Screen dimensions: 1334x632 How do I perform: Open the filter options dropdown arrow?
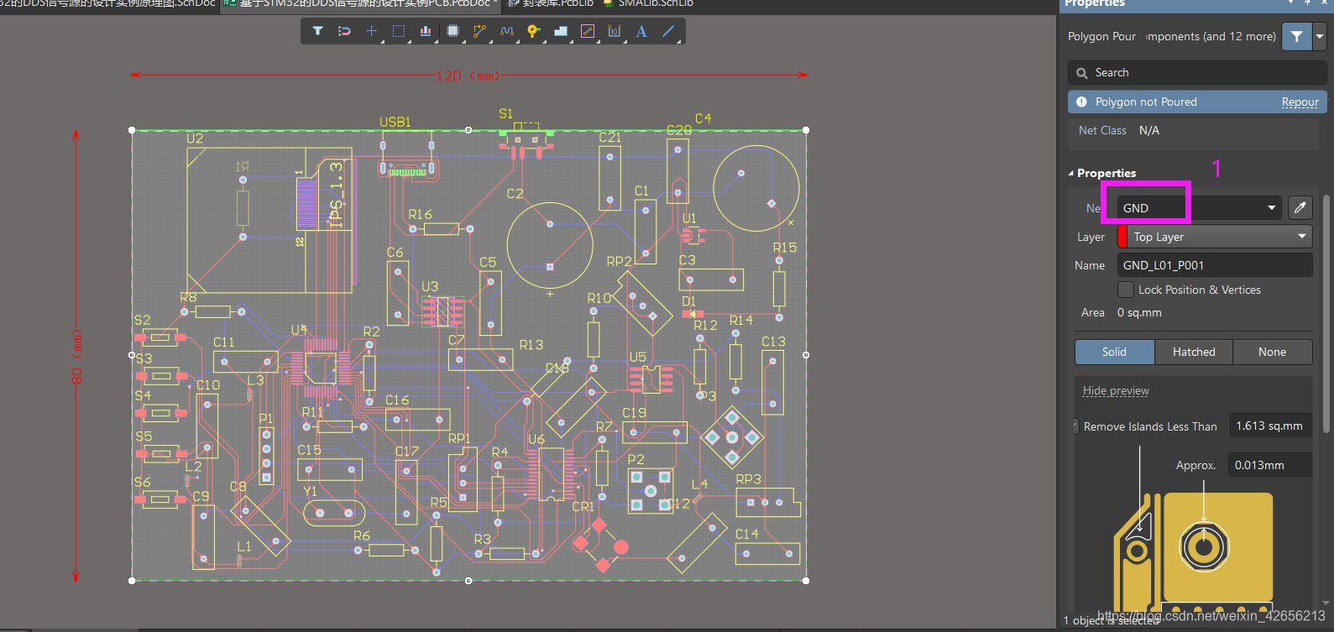click(x=1319, y=36)
